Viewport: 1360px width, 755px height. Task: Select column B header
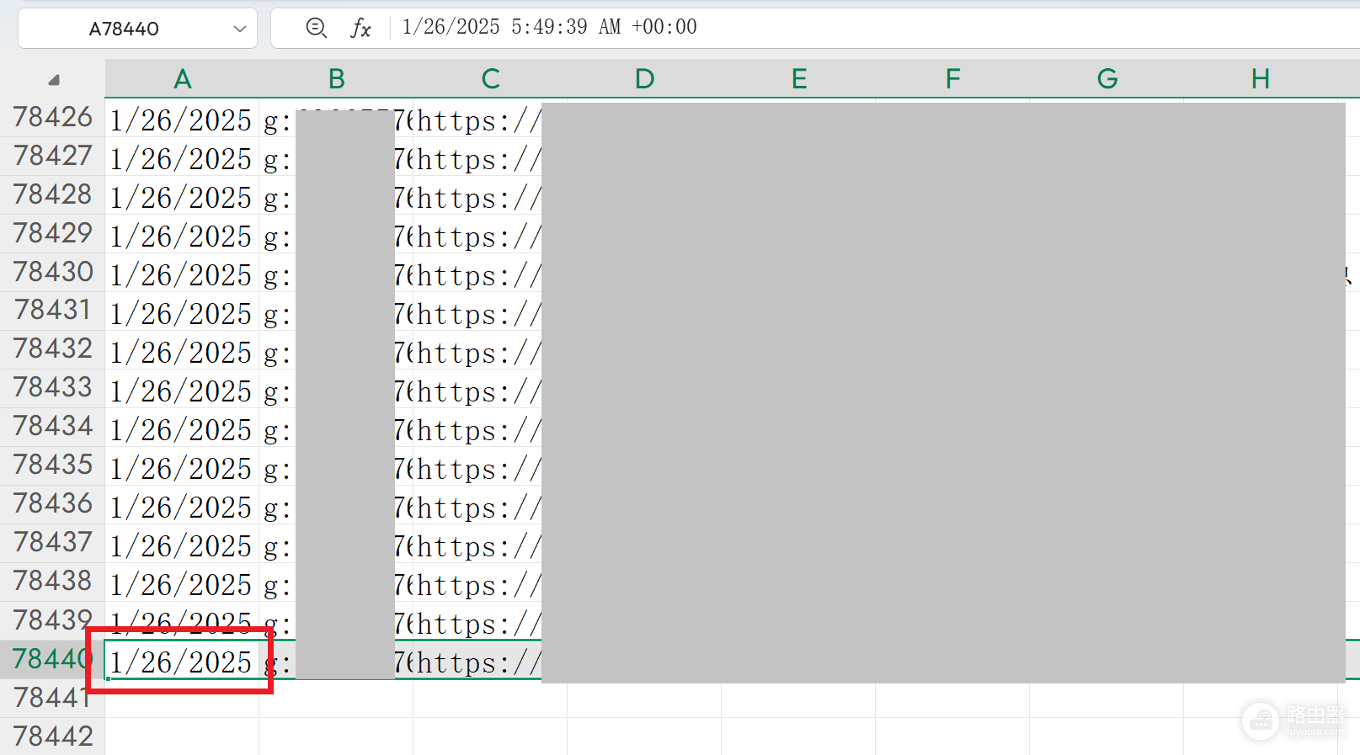point(336,79)
